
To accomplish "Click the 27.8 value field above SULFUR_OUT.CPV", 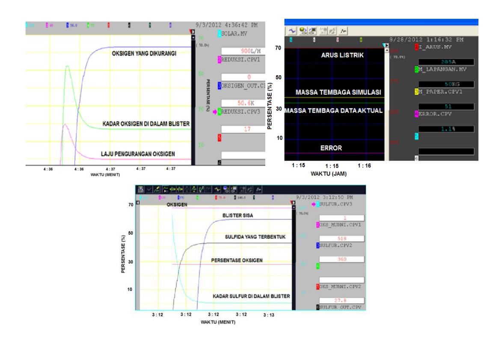I will [341, 300].
